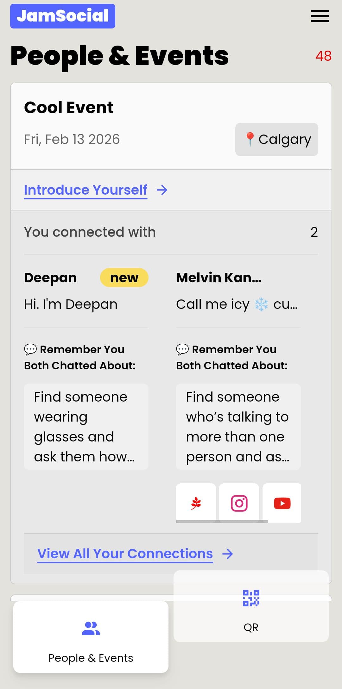Click the red leaf social icon
This screenshot has width=342, height=689.
pyautogui.click(x=196, y=503)
